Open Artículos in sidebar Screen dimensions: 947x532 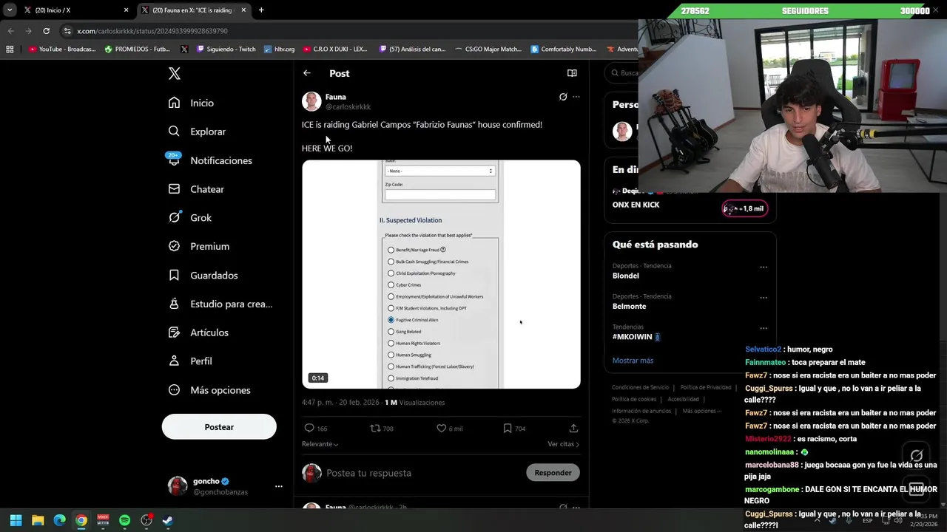pos(199,332)
